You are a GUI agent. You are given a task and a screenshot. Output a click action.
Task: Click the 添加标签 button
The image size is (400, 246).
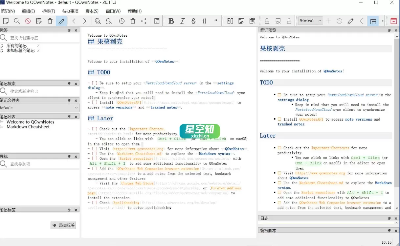pos(63,225)
